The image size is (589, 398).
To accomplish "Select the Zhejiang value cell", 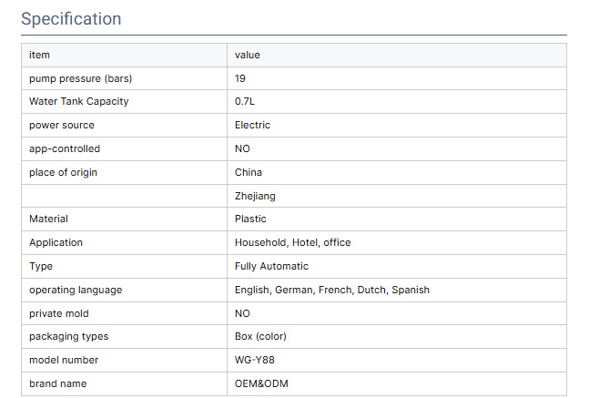I will (255, 196).
